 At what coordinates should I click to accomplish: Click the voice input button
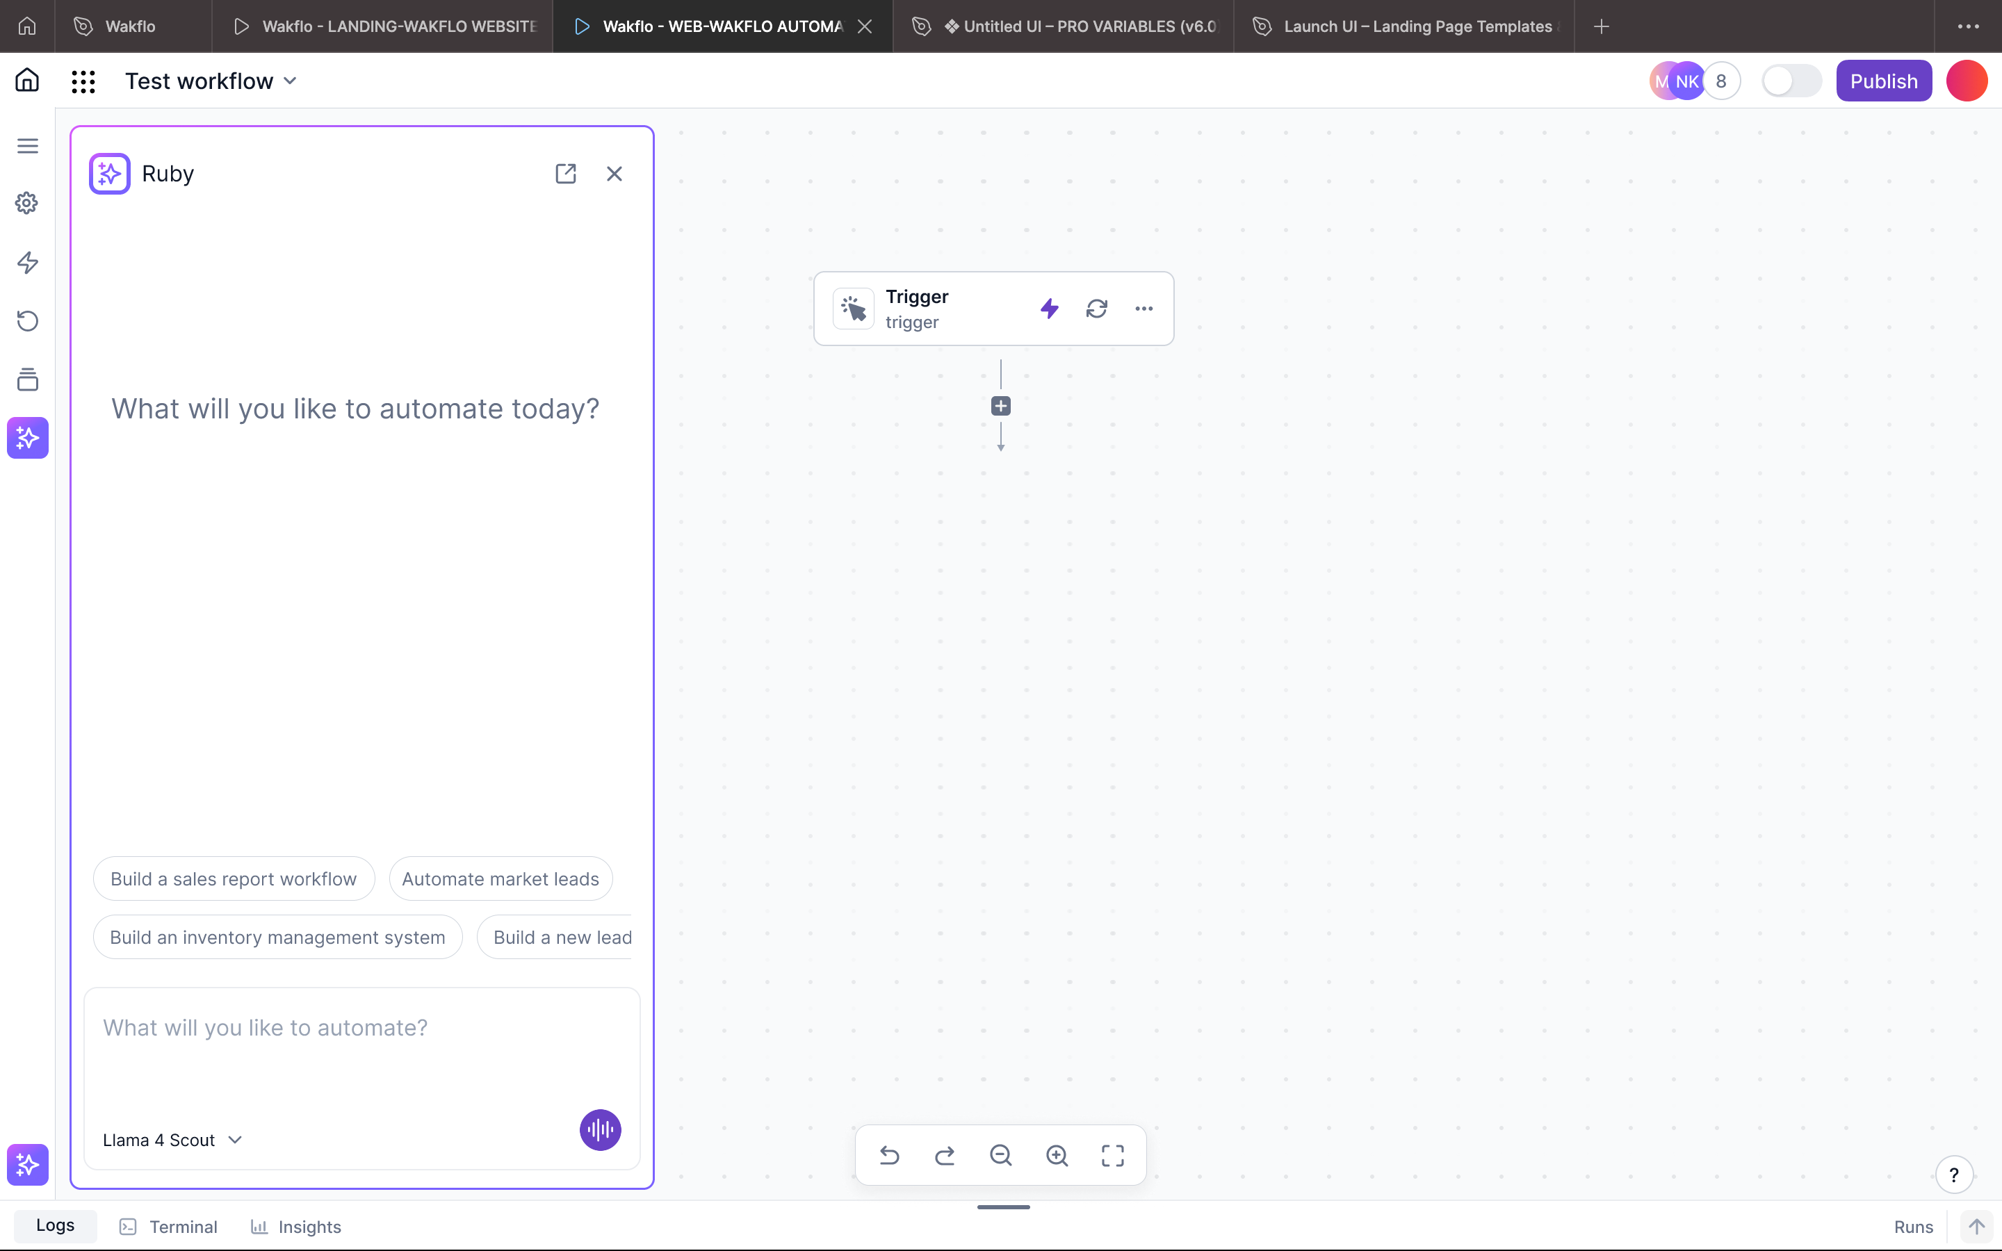coord(601,1129)
